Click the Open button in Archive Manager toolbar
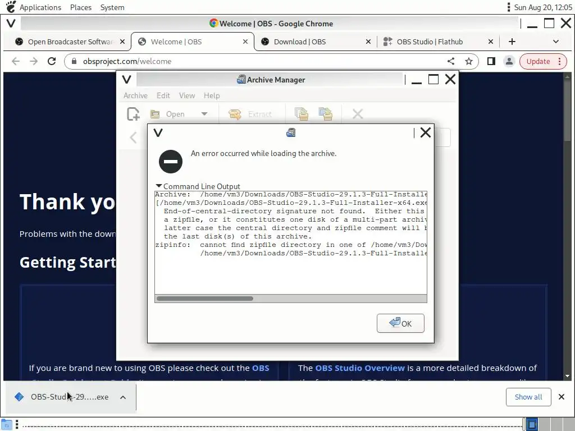This screenshot has height=431, width=575. tap(167, 114)
